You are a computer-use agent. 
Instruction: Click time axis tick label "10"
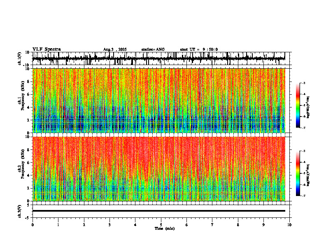(x=289, y=225)
